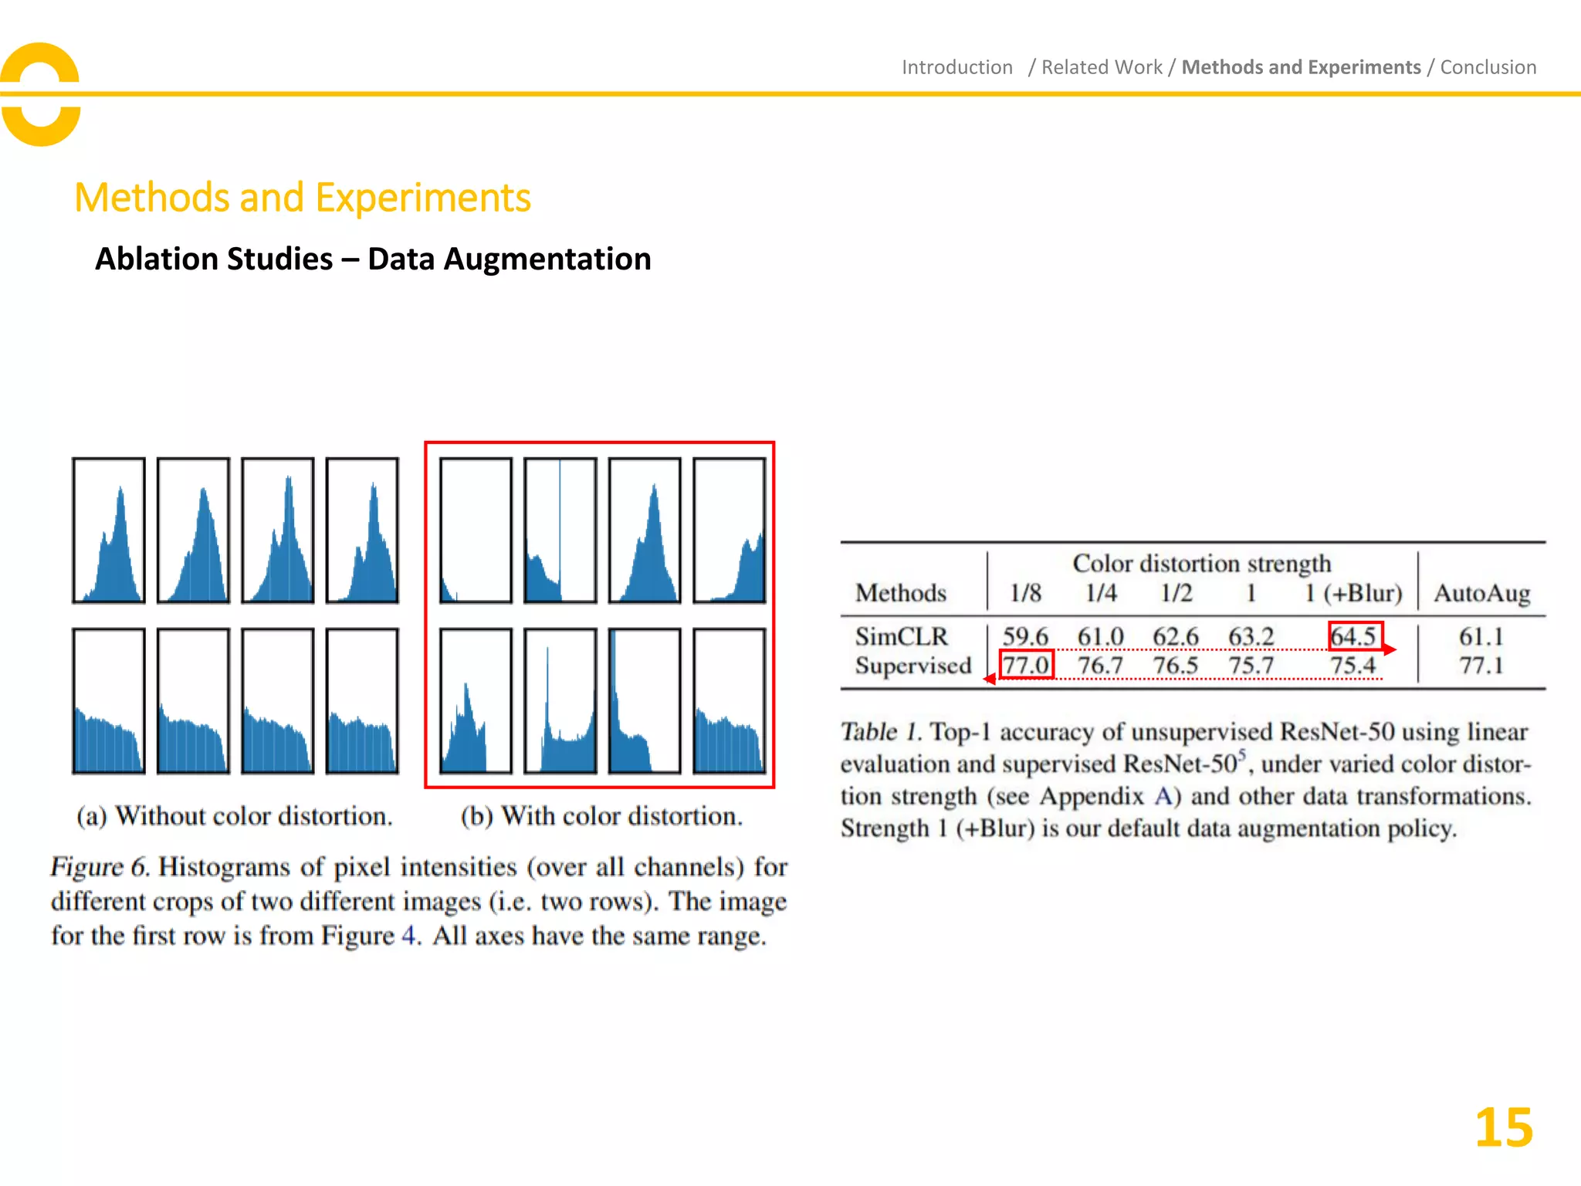
Task: Select histogram with tall thin spike, top row
Action: coord(560,530)
